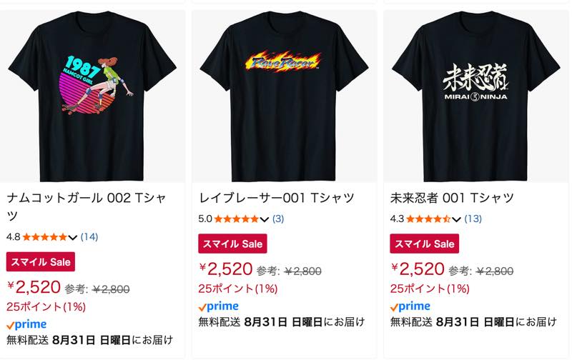The height and width of the screenshot is (360, 572).
Task: Open the (13) reviews count link
Action: tap(473, 219)
